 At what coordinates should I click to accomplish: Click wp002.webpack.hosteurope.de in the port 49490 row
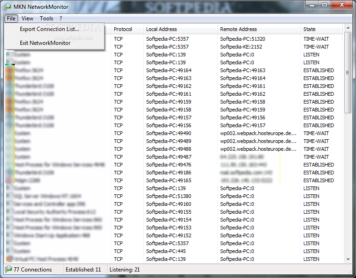click(x=258, y=133)
